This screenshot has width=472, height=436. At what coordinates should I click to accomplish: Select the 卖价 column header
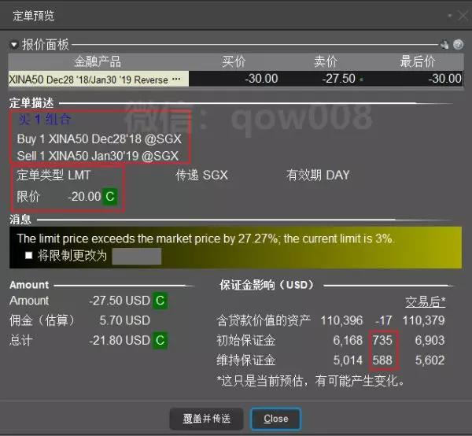point(326,61)
